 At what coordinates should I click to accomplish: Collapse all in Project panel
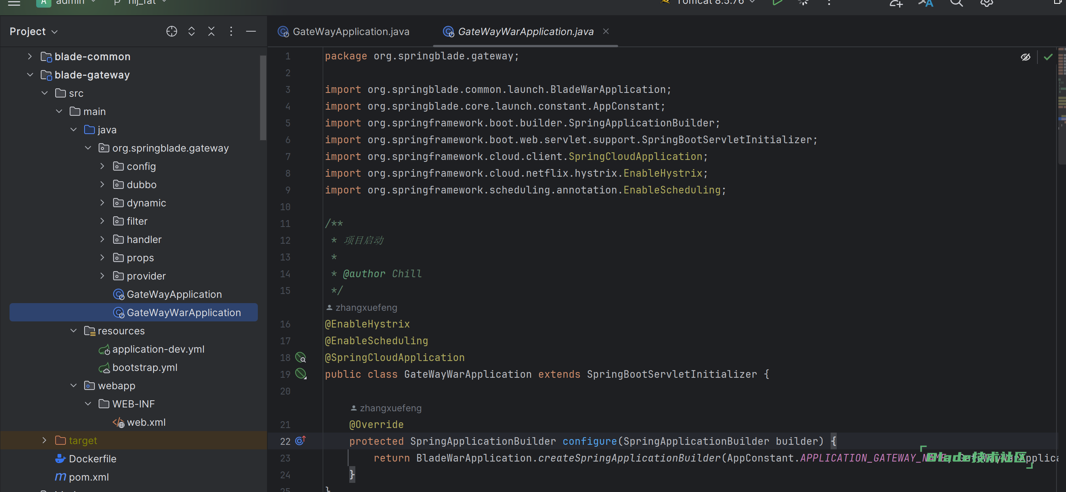point(211,32)
